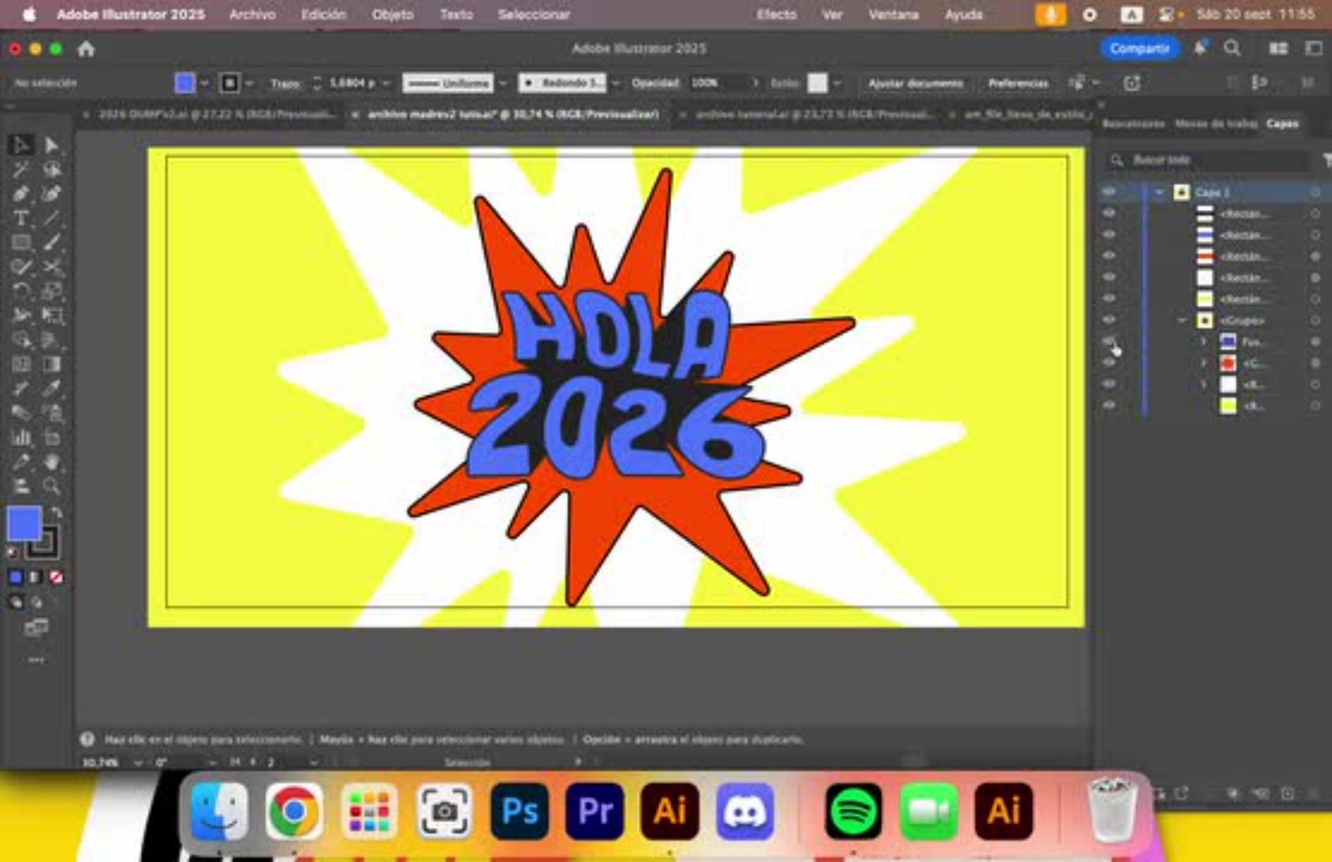Screen dimensions: 1332x862
Task: Click the blue fill color swatch
Action: tap(24, 524)
